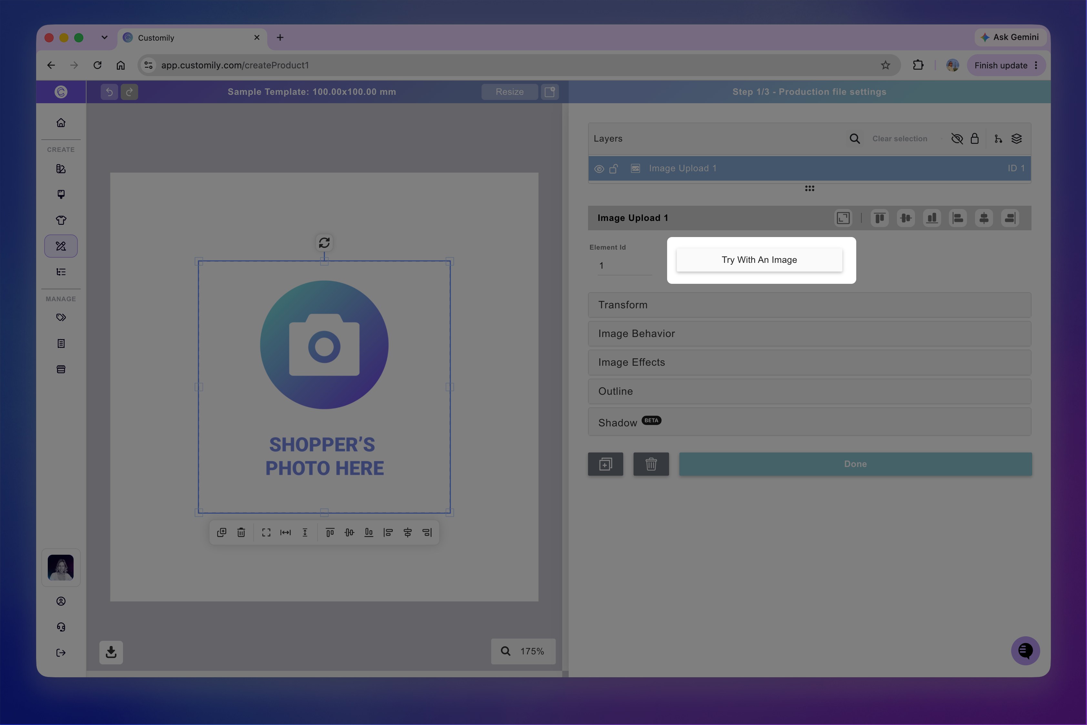
Task: Click the Resize button
Action: (510, 92)
